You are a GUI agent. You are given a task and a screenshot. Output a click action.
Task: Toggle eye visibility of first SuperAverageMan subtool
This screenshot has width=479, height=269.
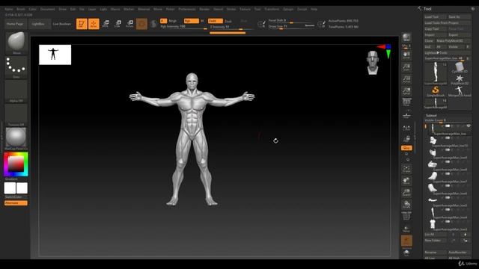[x=469, y=126]
